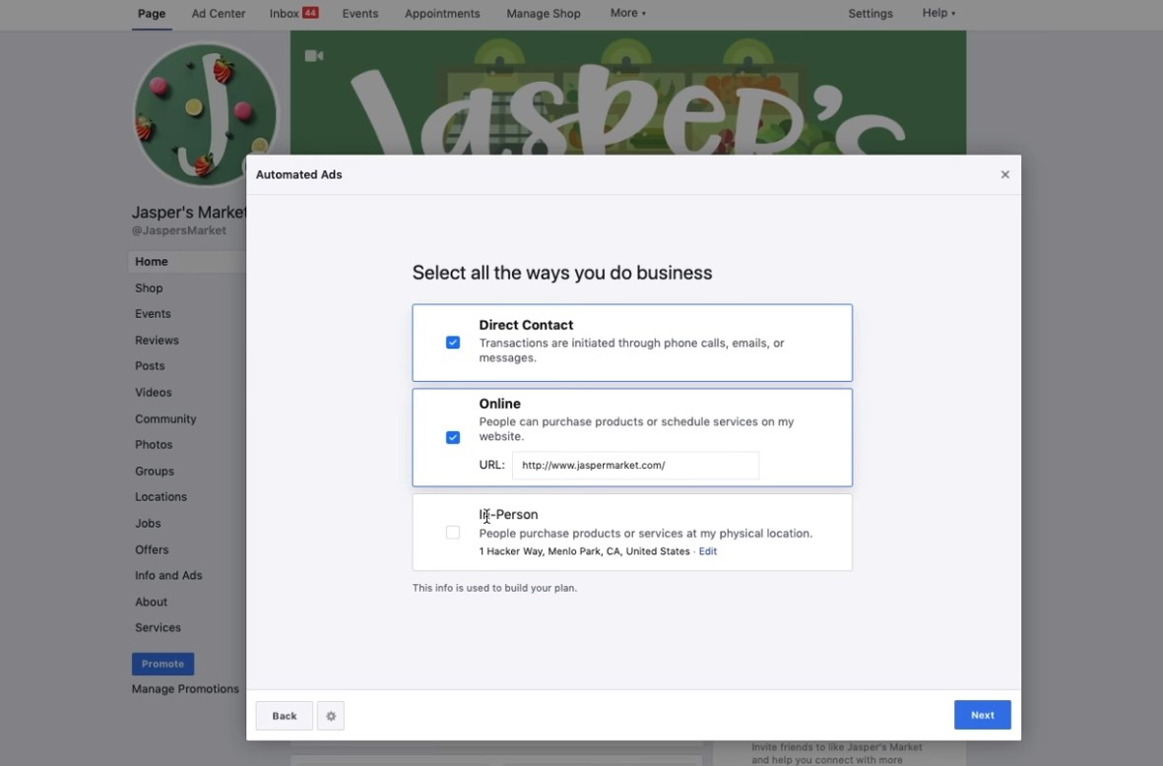This screenshot has width=1163, height=766.
Task: Open page Settings
Action: 870,14
